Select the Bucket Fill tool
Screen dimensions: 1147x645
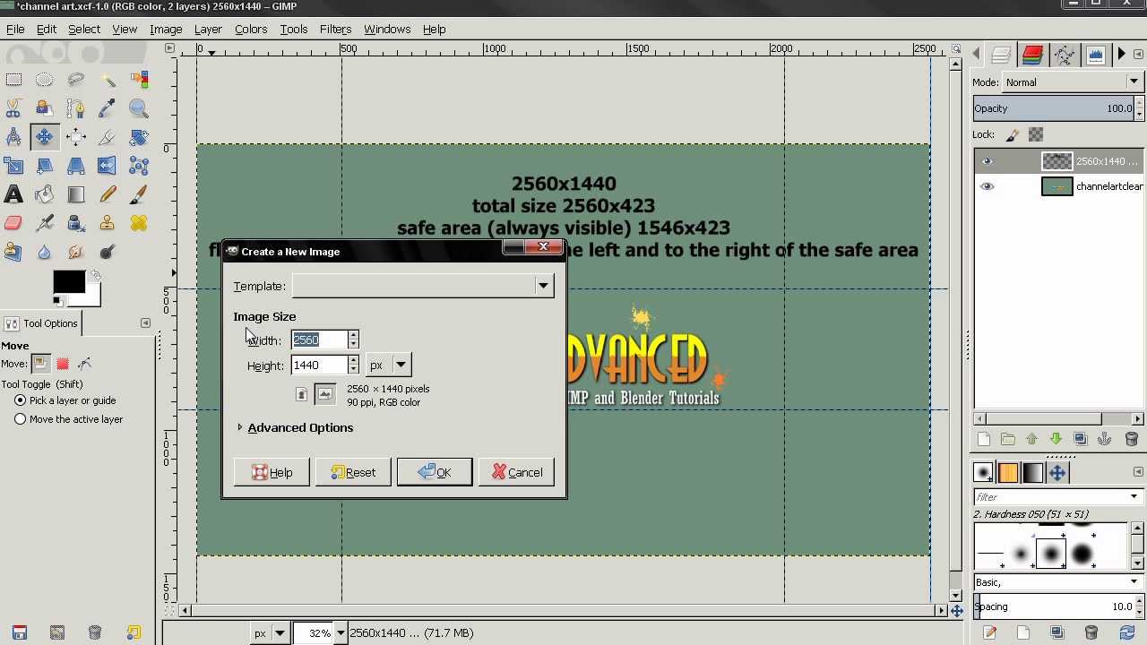pyautogui.click(x=44, y=194)
